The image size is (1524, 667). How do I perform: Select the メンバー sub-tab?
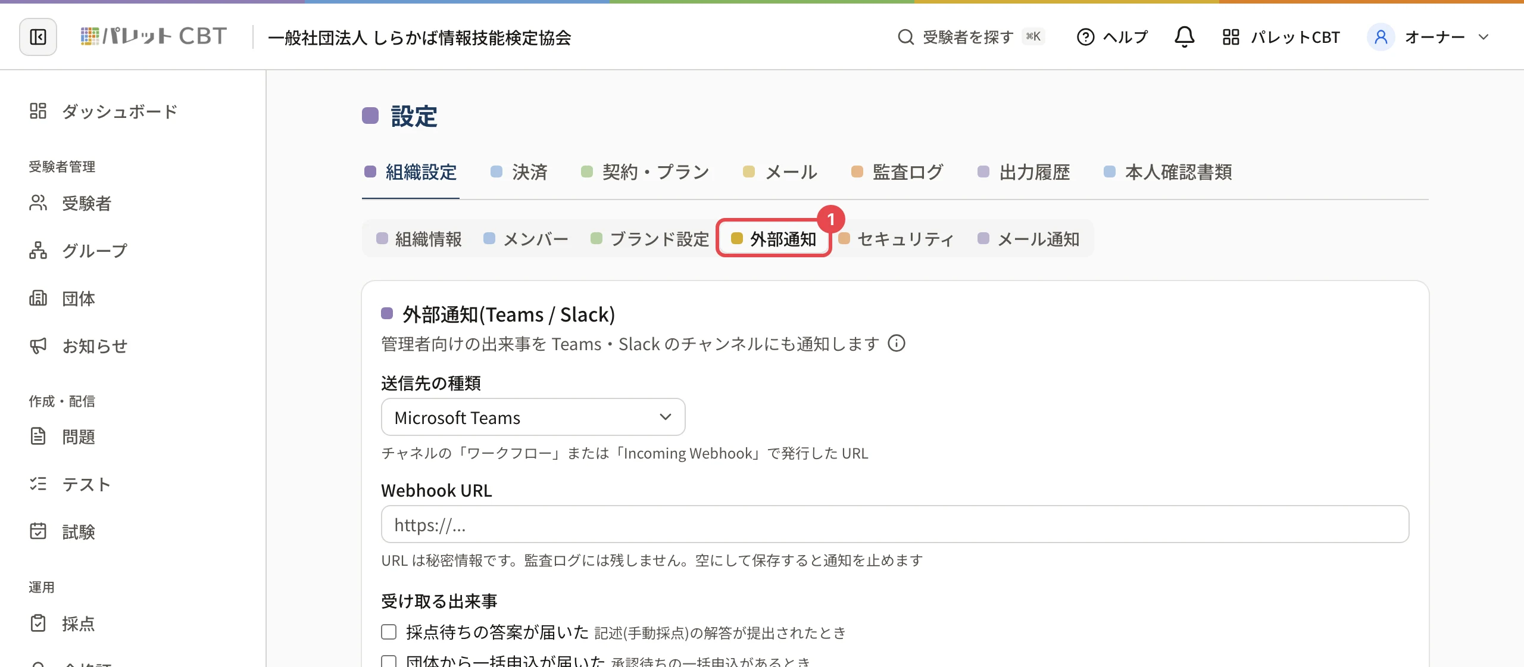(x=526, y=239)
